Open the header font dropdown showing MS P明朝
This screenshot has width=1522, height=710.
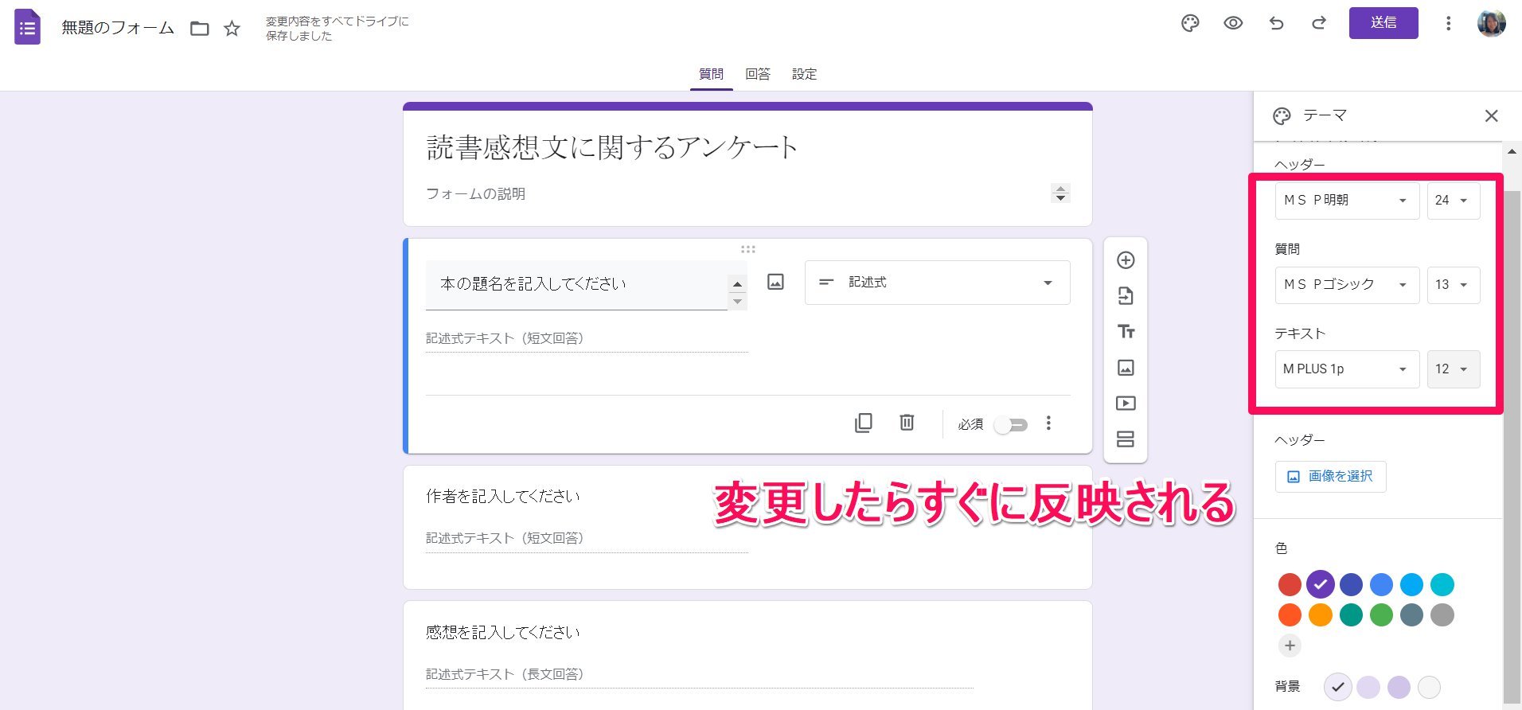coord(1347,201)
